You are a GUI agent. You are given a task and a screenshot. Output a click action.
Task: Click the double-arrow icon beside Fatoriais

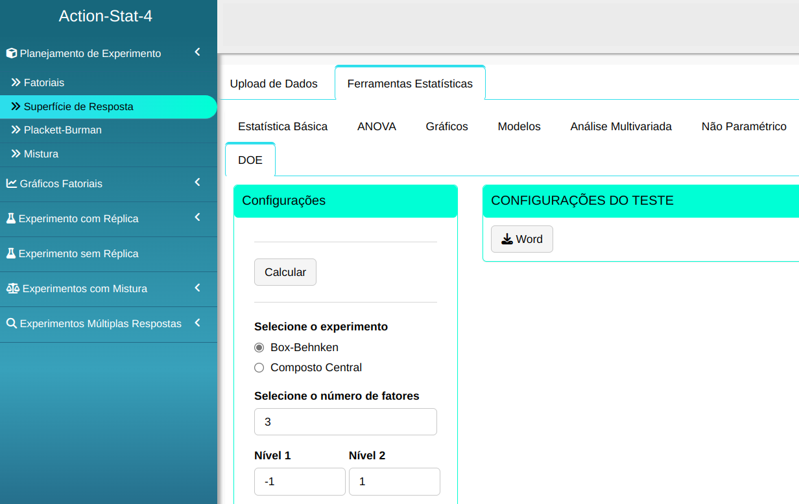(x=16, y=83)
